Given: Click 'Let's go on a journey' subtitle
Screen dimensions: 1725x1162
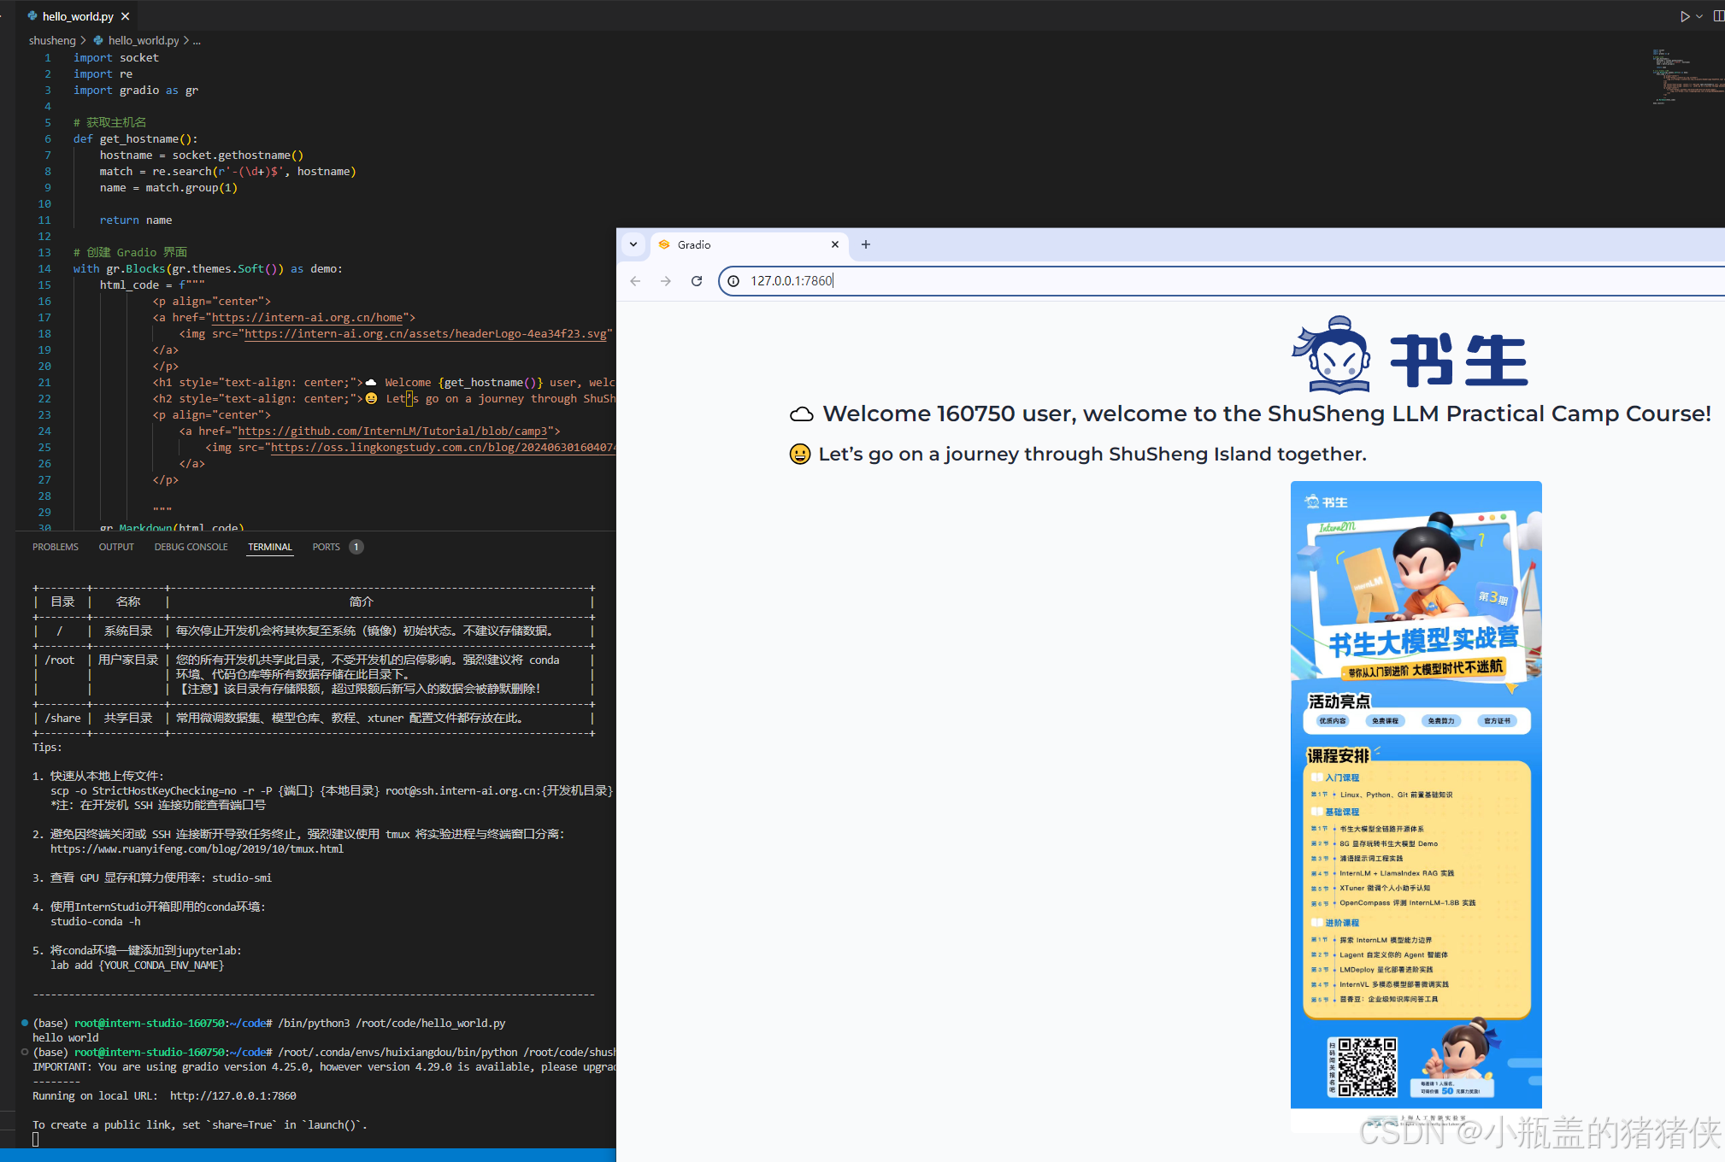Looking at the screenshot, I should [x=1092, y=455].
